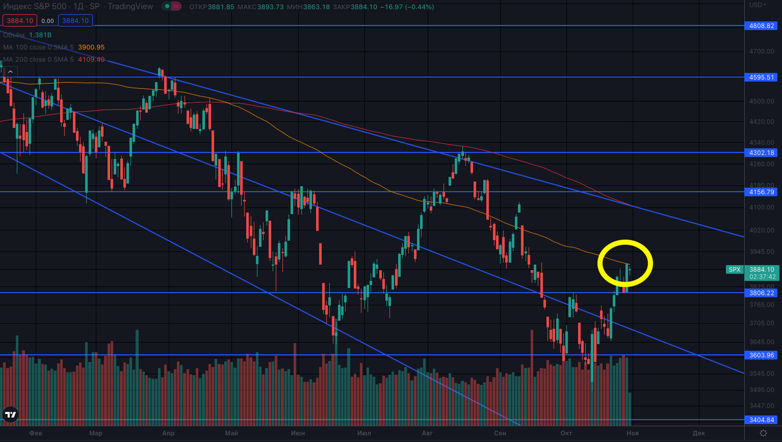Click the Апр month label on the time axis
The image size is (782, 442).
[168, 432]
